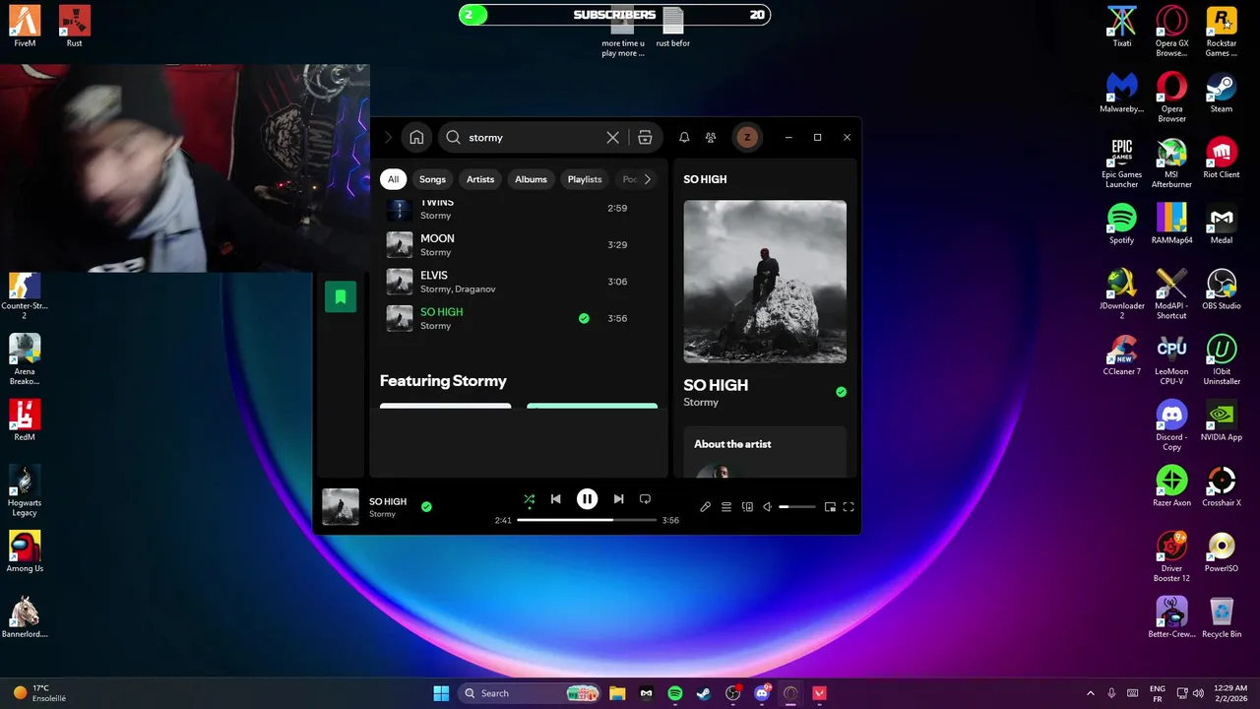Open the Discord - Copy desktop icon
The width and height of the screenshot is (1260, 709).
1171,425
